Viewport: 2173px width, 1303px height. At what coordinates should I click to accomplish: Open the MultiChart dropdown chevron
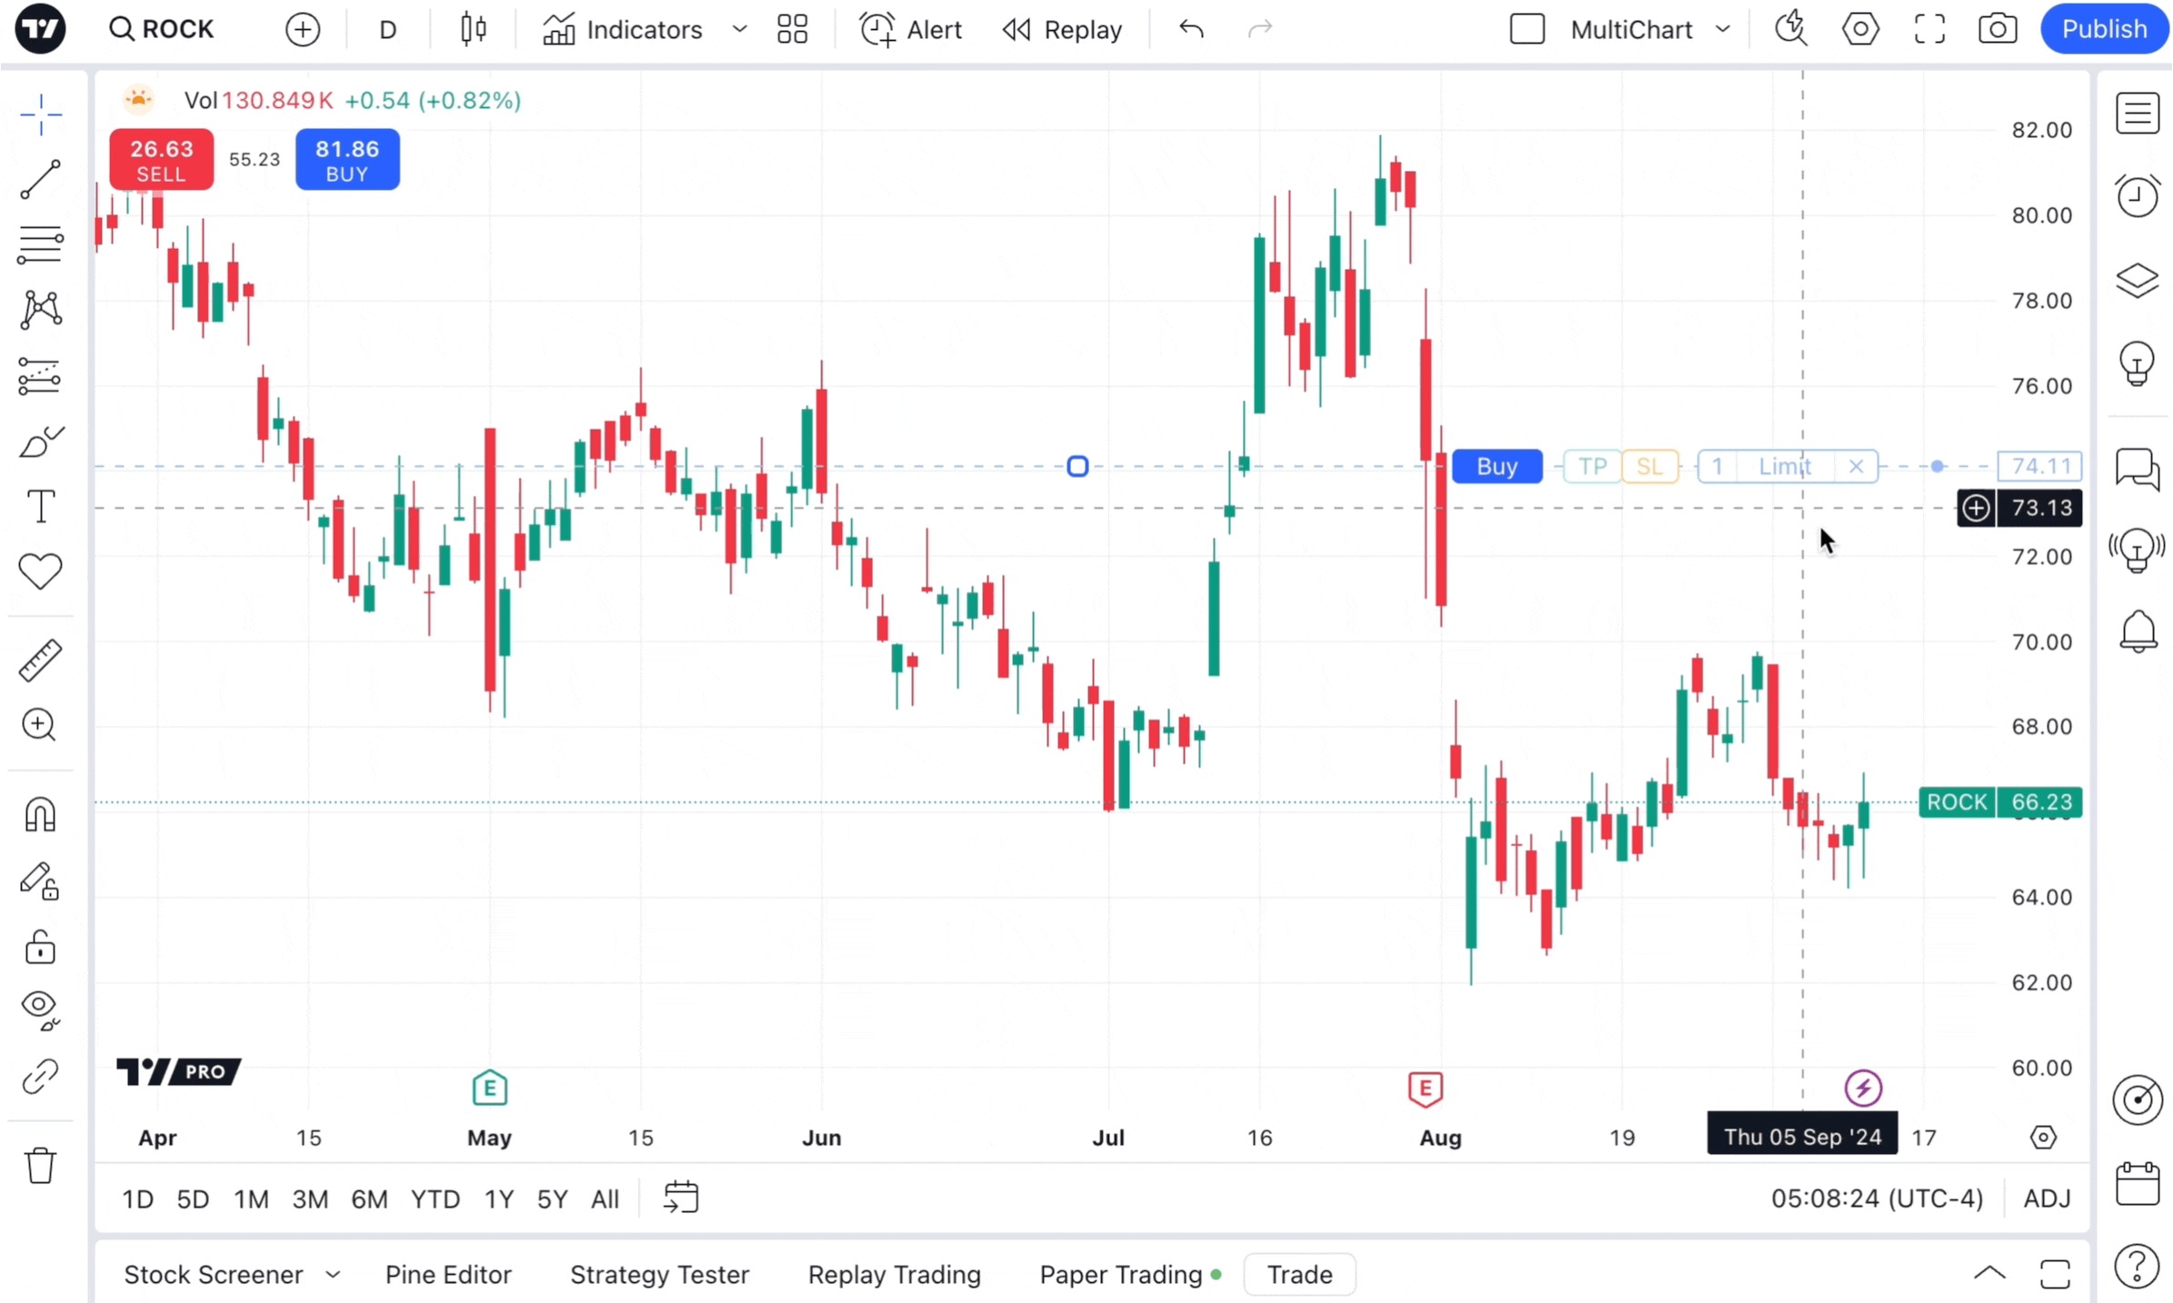[x=1722, y=29]
